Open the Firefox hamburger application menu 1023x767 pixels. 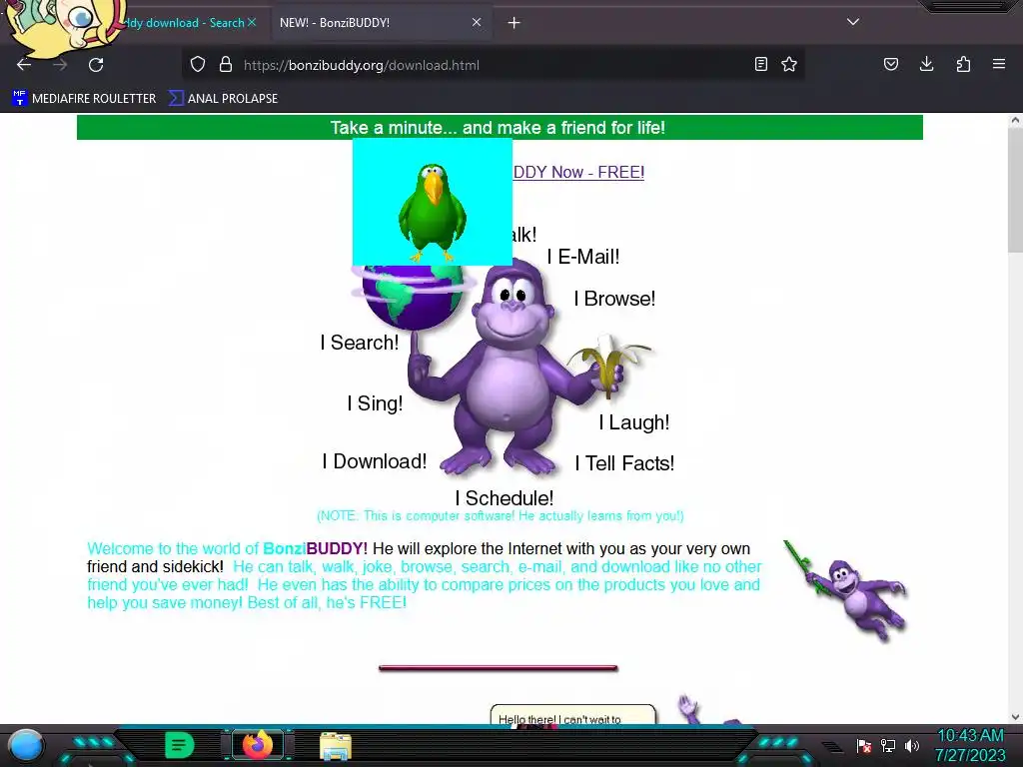pos(999,64)
